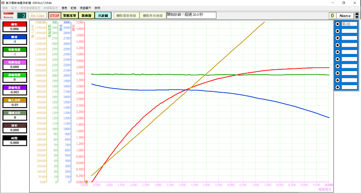Select the 第1組 radio button
Screen dimensions: 361x193
pos(338,24)
